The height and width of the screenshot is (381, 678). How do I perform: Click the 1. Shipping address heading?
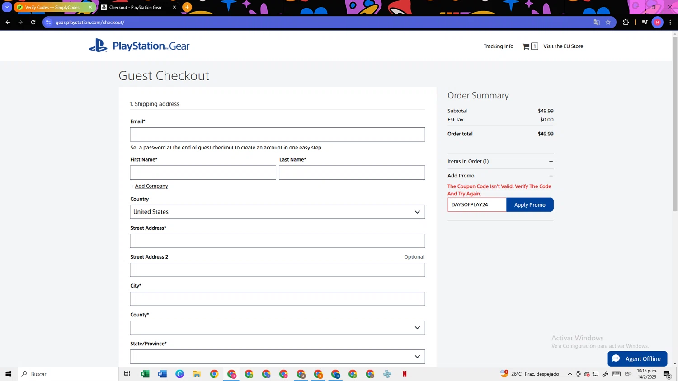[155, 104]
